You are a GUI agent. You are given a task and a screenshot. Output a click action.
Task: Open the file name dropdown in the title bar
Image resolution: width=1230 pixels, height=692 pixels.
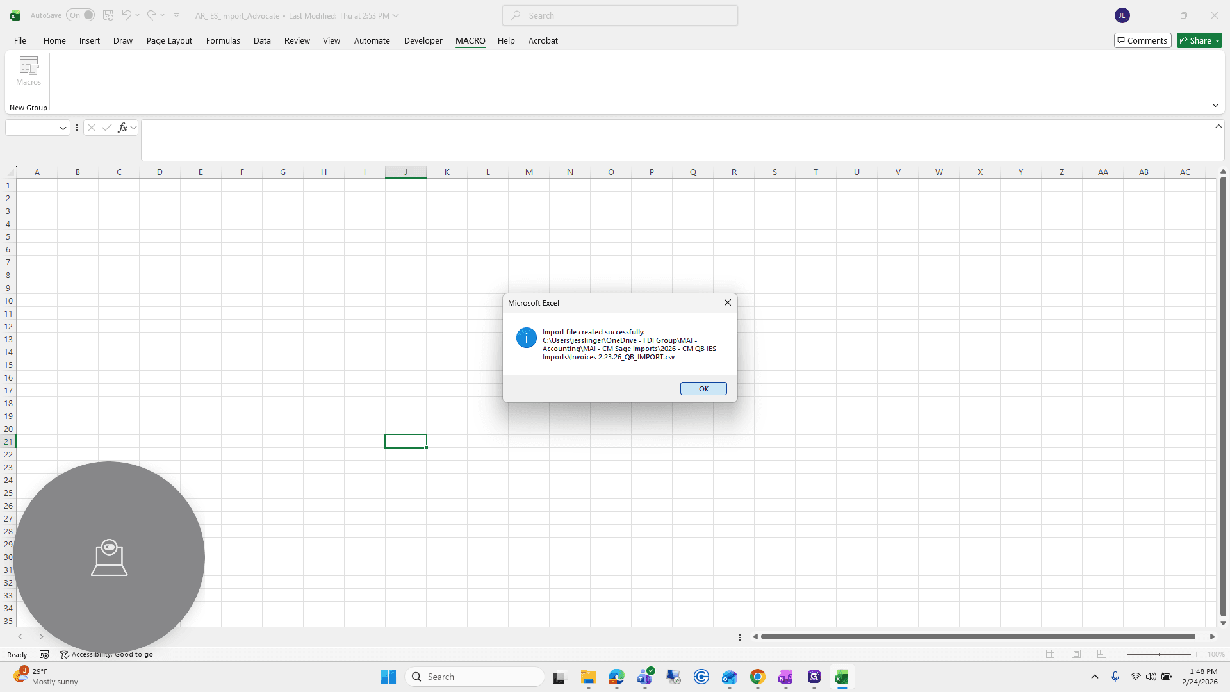(x=395, y=15)
